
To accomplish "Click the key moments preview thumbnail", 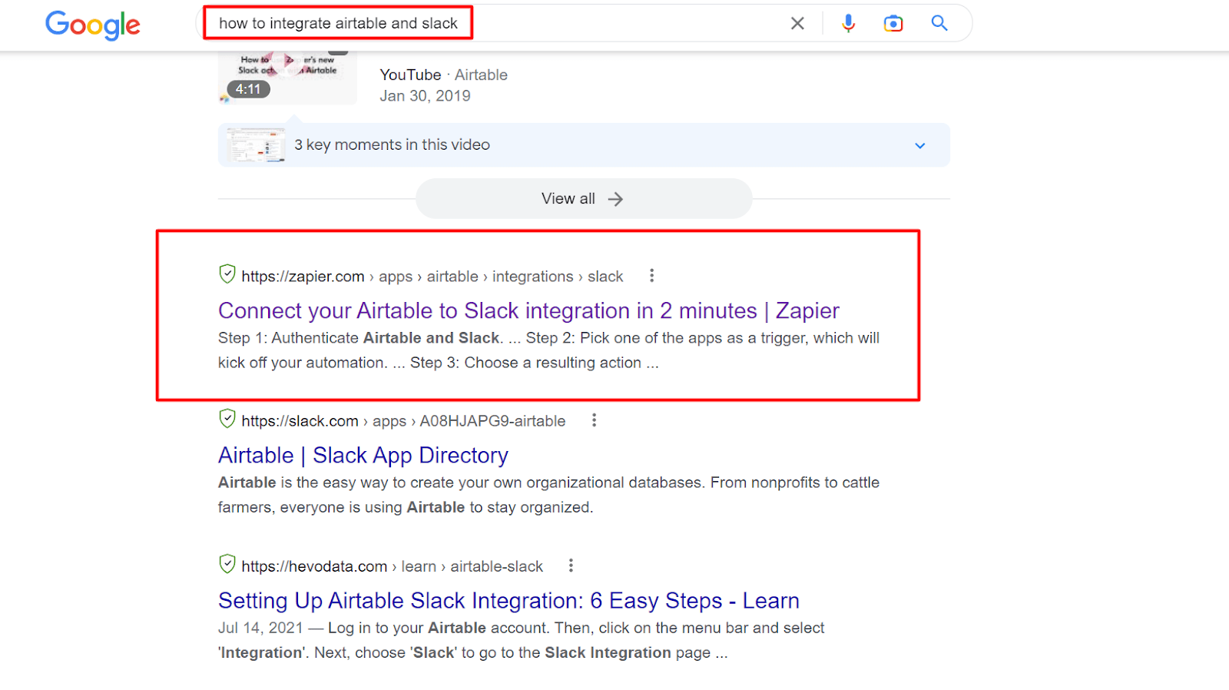I will pos(256,145).
